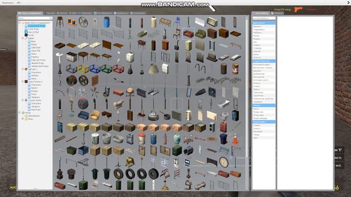Spawn the globe on stand prop
351x197 pixels.
point(130,92)
